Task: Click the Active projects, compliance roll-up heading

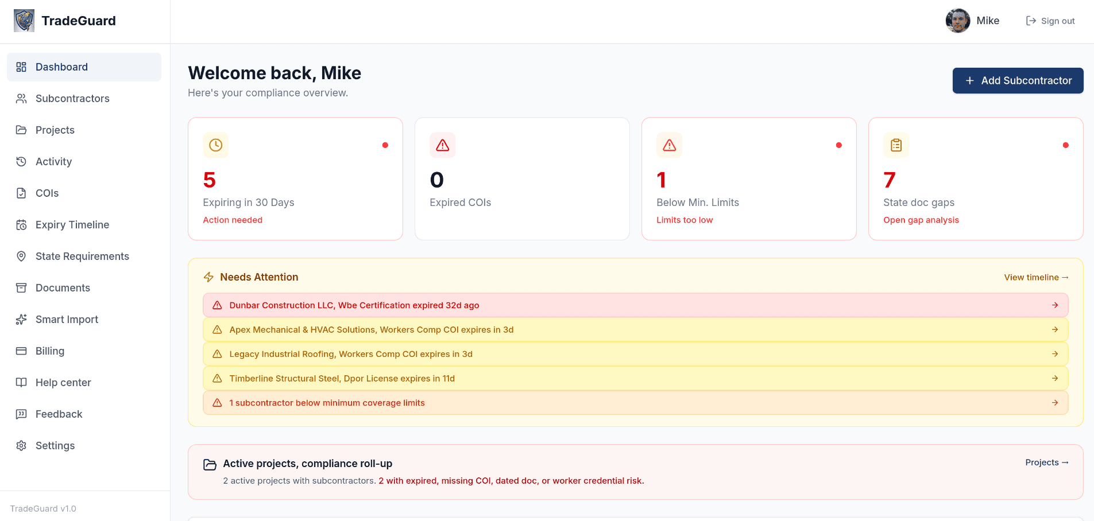Action: tap(308, 464)
